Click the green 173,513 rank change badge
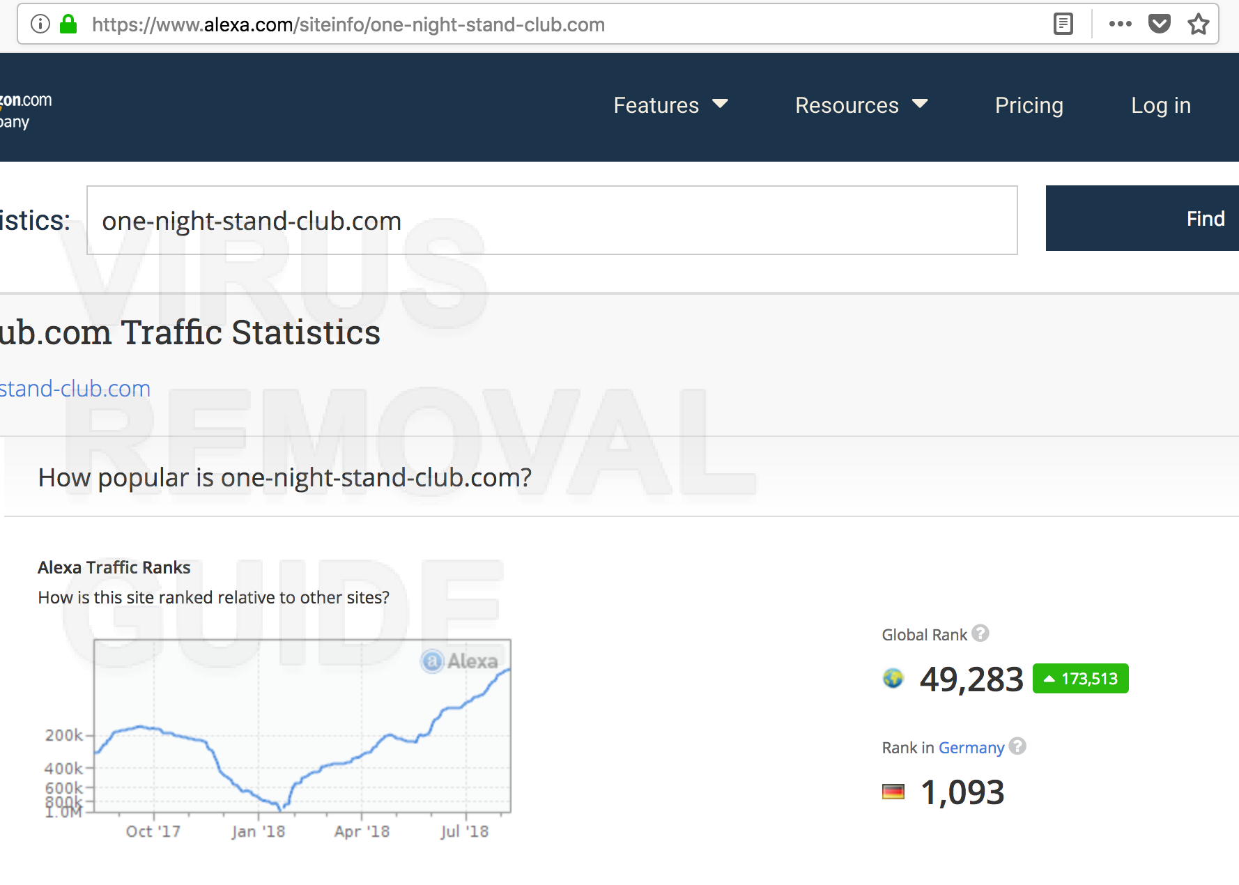This screenshot has height=885, width=1239. 1080,678
